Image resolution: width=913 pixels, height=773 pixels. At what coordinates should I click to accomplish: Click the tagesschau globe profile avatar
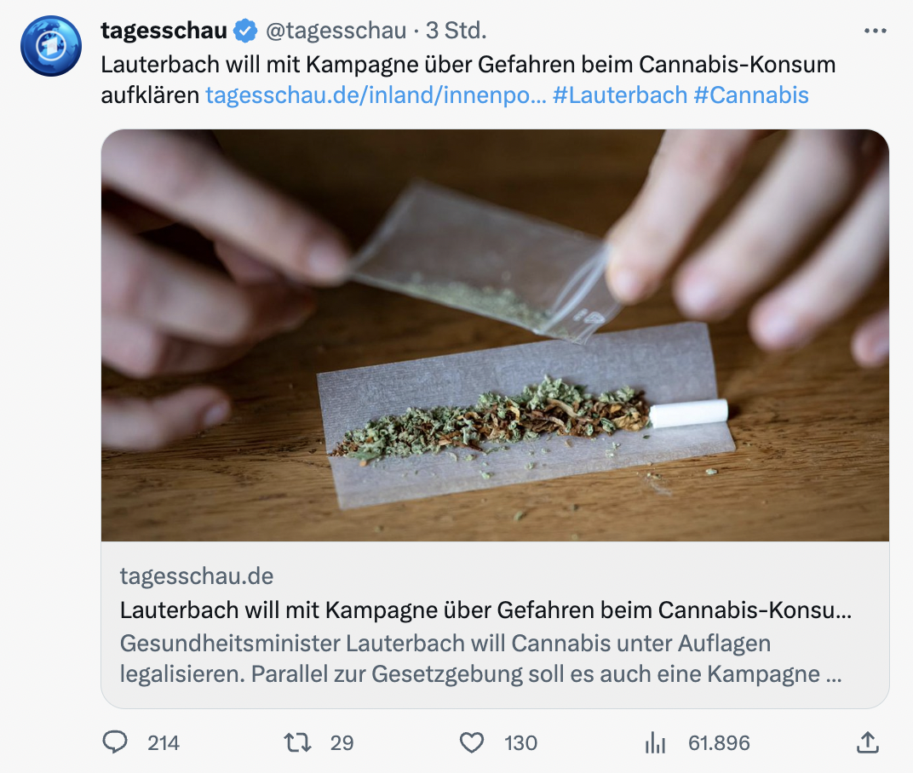[51, 46]
